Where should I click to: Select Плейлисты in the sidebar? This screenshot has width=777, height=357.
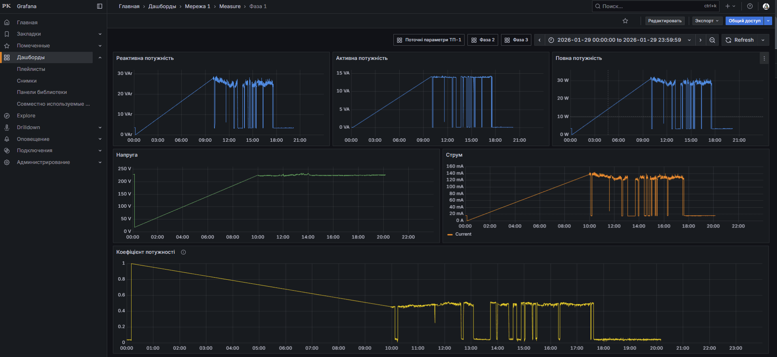[x=31, y=69]
